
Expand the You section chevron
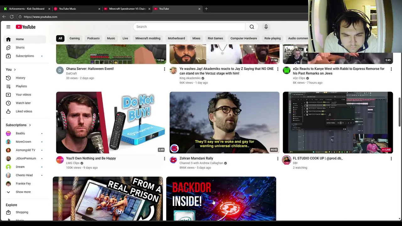pyautogui.click(x=15, y=70)
